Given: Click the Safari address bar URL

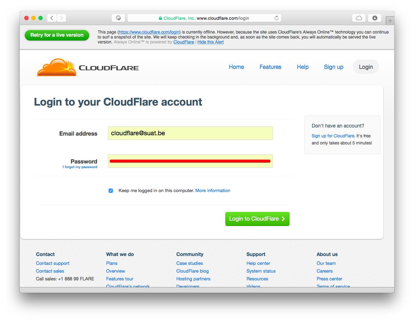Looking at the screenshot, I should (x=204, y=18).
